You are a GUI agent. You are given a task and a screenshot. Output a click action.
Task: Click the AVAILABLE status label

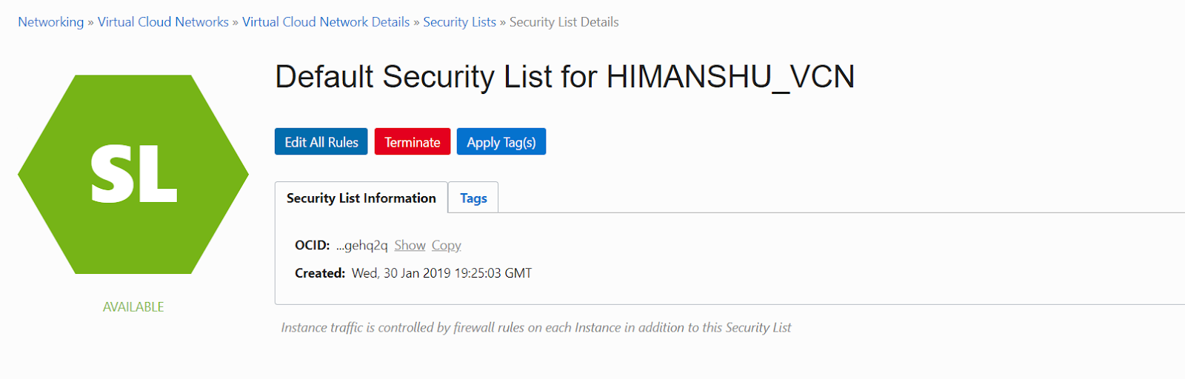[133, 306]
